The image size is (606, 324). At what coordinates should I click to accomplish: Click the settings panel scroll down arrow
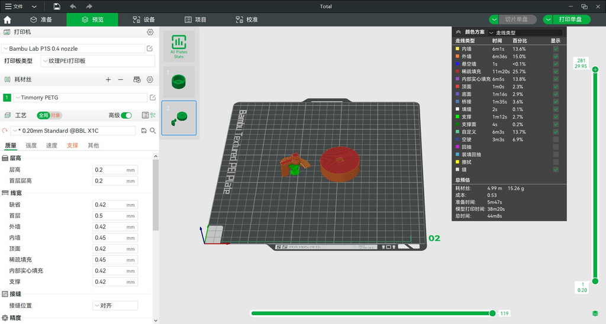[156, 320]
